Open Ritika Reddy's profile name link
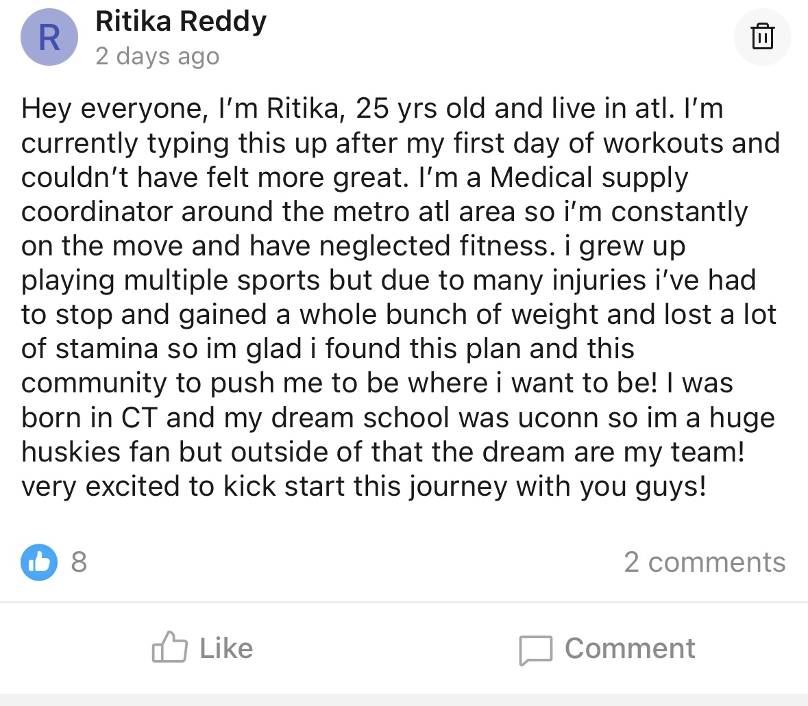Image resolution: width=808 pixels, height=706 pixels. tap(181, 21)
